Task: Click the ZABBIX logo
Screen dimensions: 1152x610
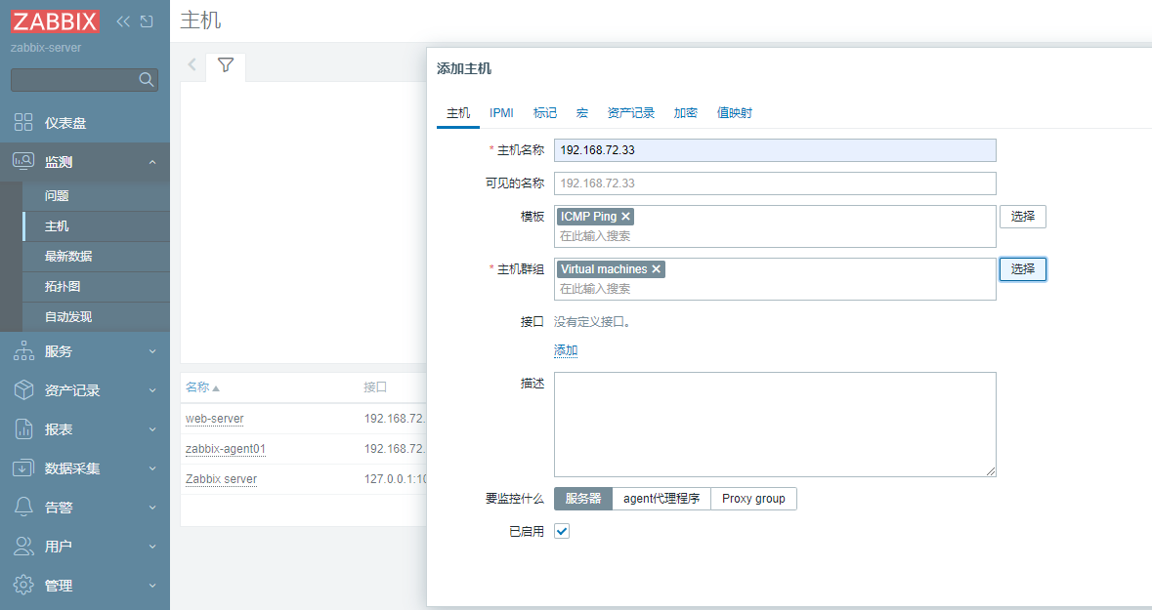Action: (x=55, y=21)
